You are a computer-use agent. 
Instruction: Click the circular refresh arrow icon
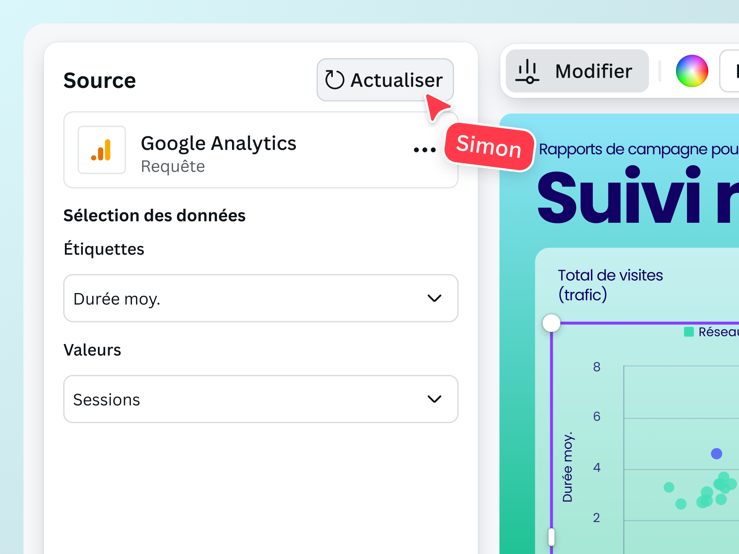coord(334,80)
